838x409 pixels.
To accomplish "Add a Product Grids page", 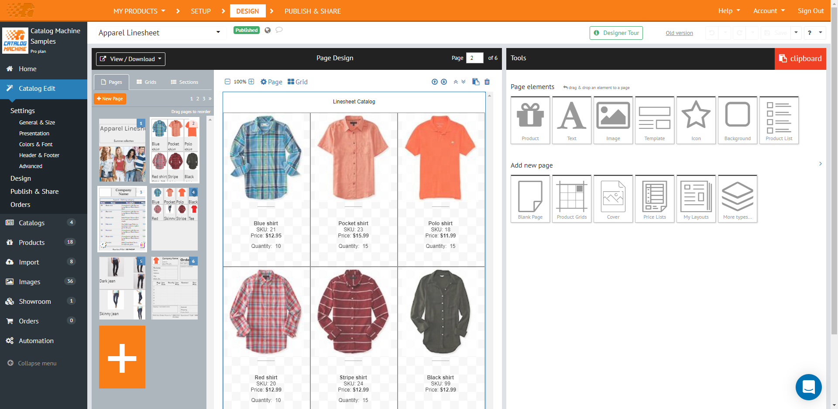I will 572,199.
